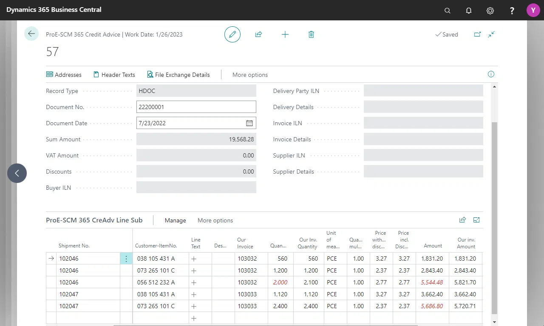Open notifications bell
Image resolution: width=544 pixels, height=326 pixels.
(x=469, y=11)
